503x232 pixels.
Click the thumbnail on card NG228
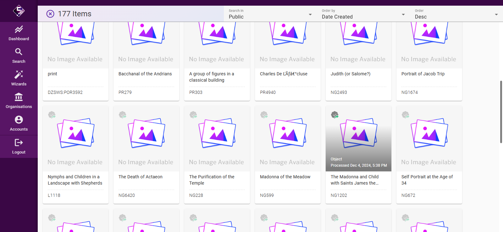coord(217,139)
